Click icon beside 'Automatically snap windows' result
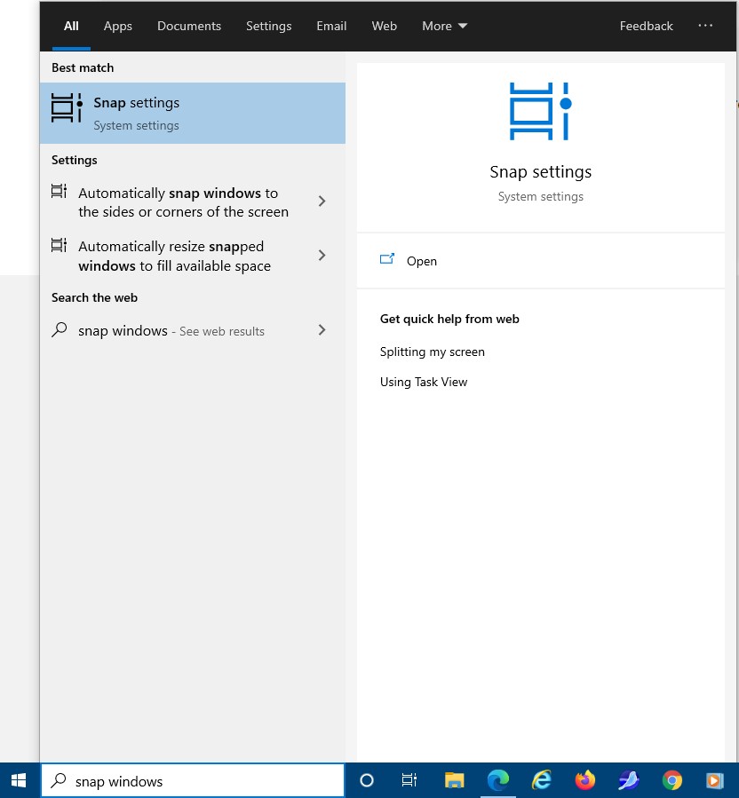 [60, 192]
